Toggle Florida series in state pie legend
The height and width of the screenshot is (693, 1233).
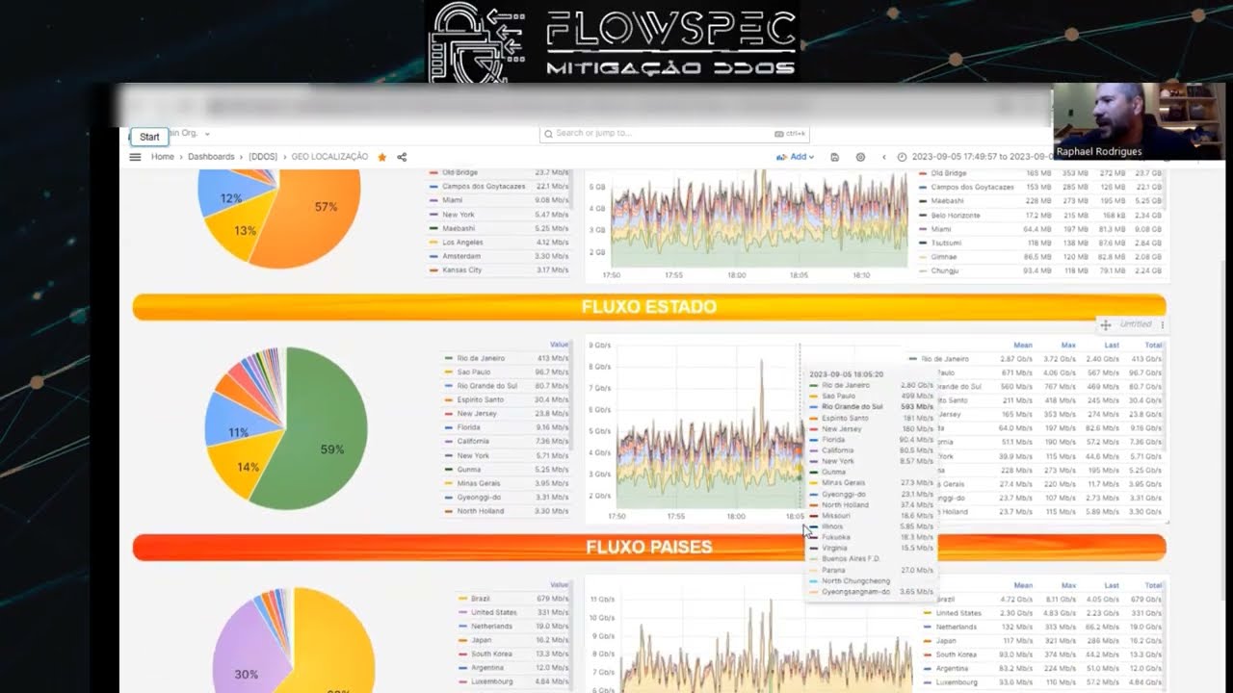[470, 427]
